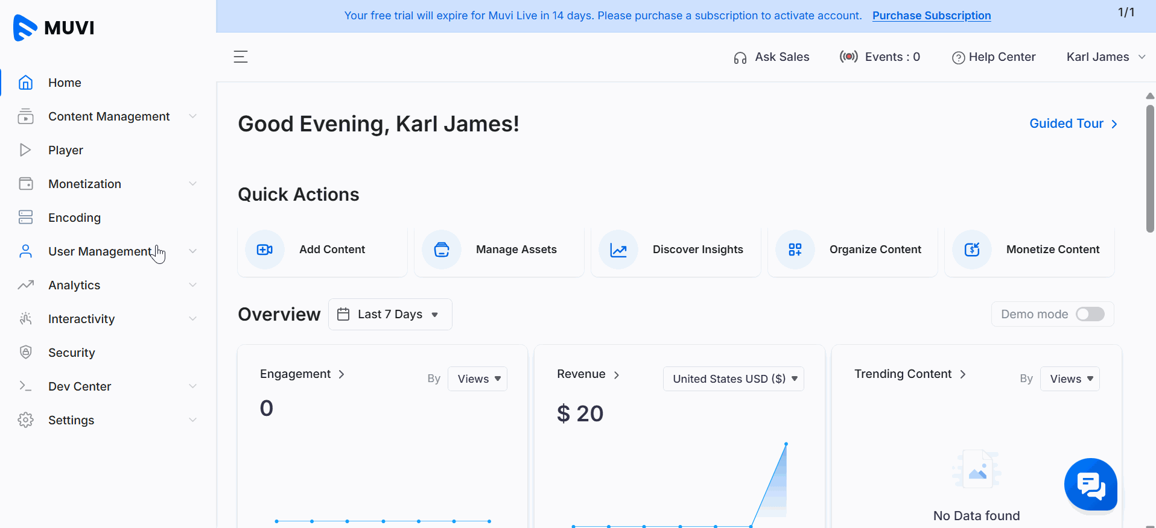1156x528 pixels.
Task: Expand Interactivity submenu chevron
Action: pos(192,319)
